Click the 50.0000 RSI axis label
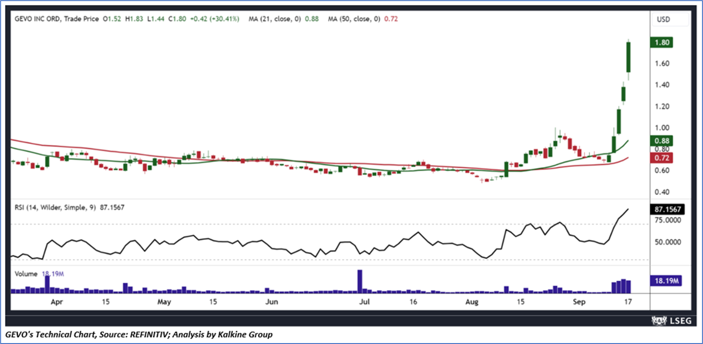Screen dimensions: 703x344 (x=667, y=242)
